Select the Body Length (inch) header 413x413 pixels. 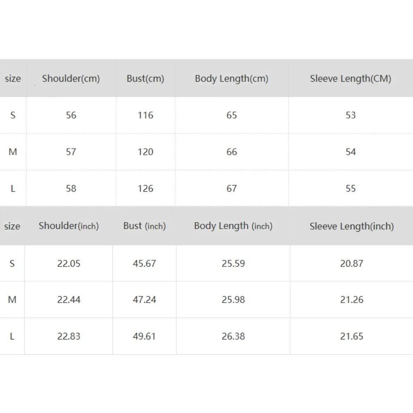(x=233, y=226)
